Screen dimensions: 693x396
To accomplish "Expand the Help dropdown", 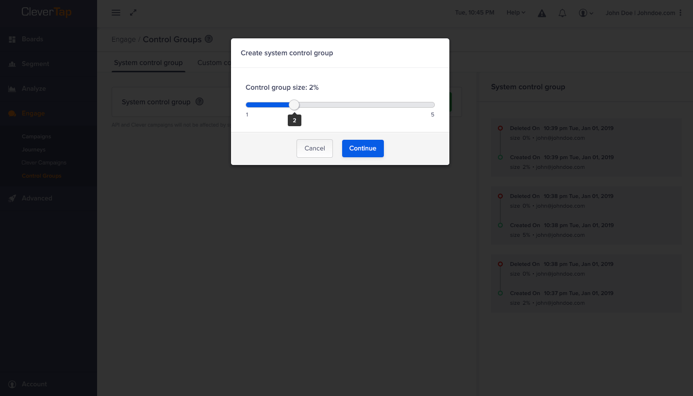I will 516,13.
